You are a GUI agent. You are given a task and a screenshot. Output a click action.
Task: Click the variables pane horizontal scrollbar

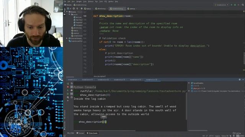pyautogui.click(x=198, y=131)
